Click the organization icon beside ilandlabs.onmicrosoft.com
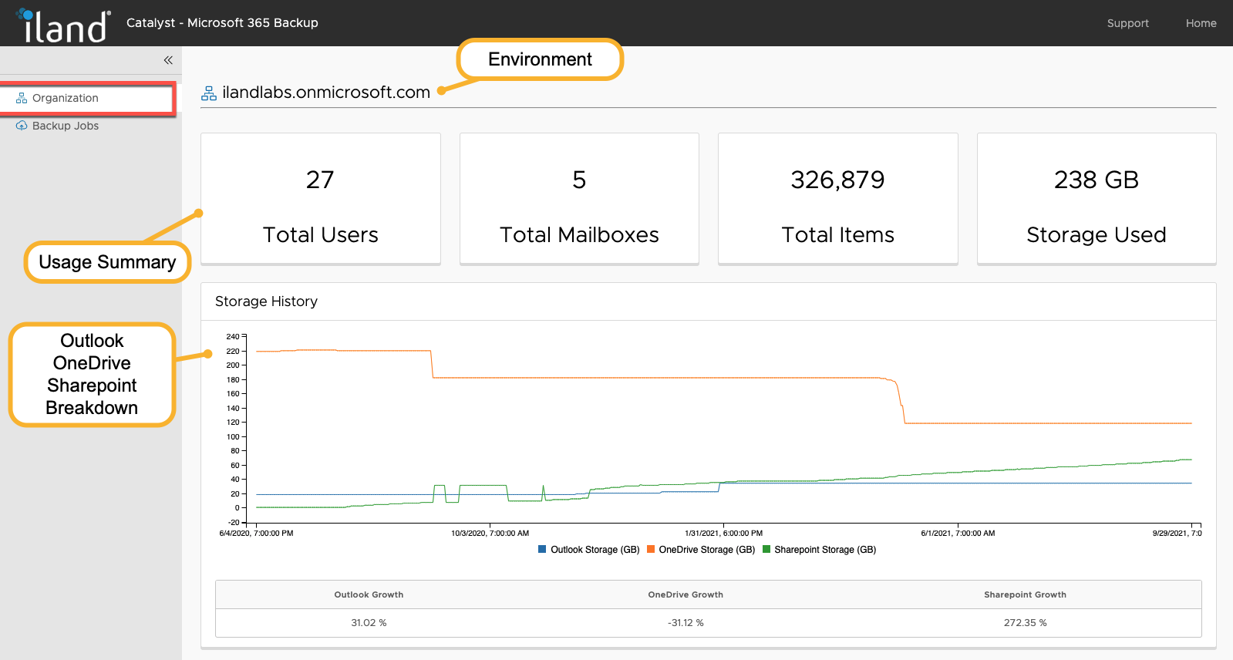This screenshot has height=660, width=1233. (x=209, y=93)
